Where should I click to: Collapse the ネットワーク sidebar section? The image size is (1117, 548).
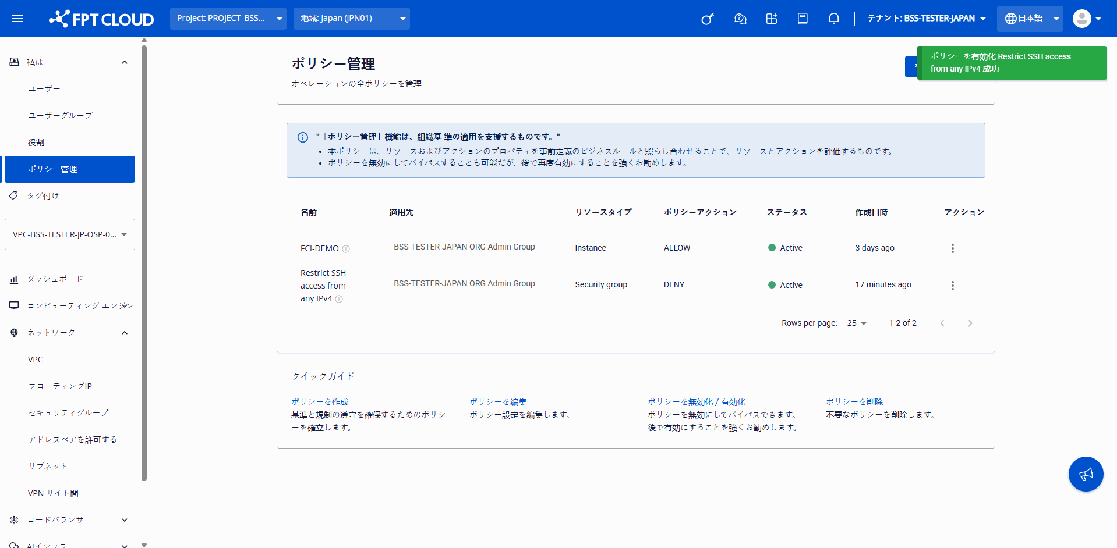click(125, 333)
